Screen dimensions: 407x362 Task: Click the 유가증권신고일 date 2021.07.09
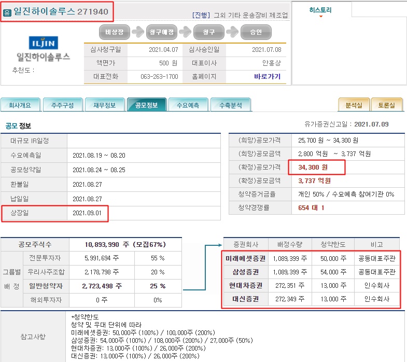[371, 124]
